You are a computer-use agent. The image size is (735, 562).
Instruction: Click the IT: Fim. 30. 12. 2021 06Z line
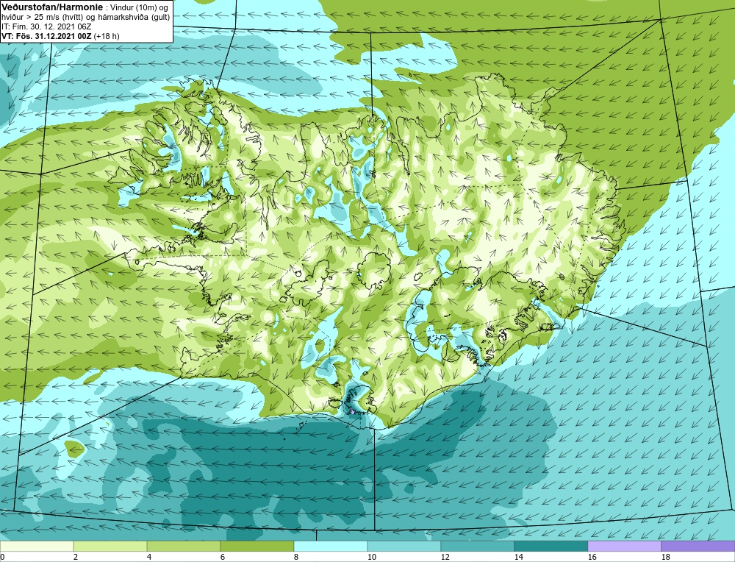pyautogui.click(x=46, y=26)
